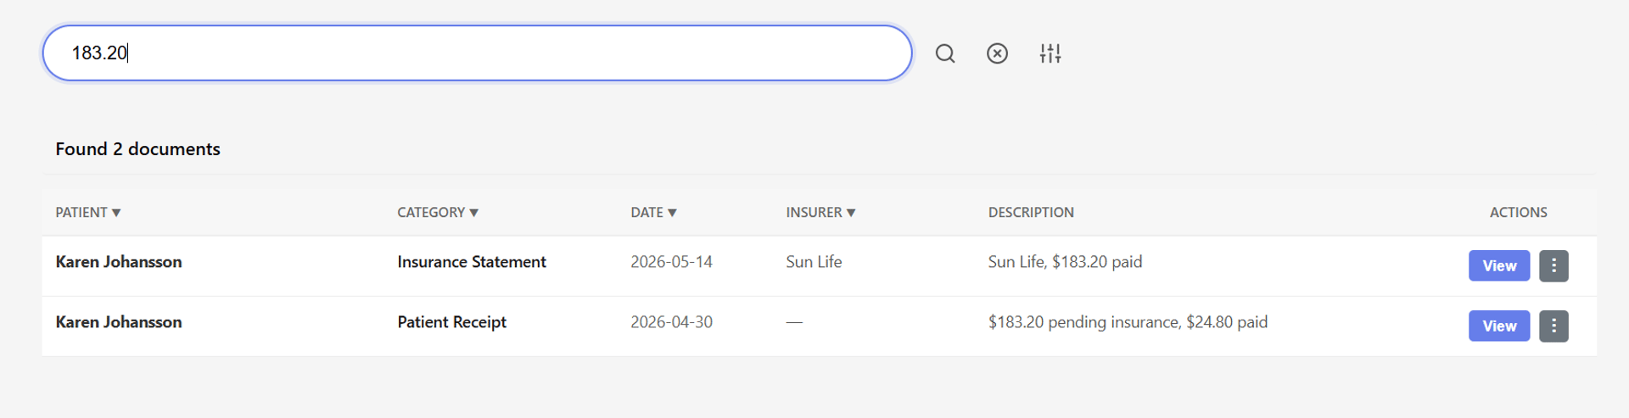The height and width of the screenshot is (418, 1629).
Task: Clear the search with the circled X icon
Action: [x=998, y=53]
